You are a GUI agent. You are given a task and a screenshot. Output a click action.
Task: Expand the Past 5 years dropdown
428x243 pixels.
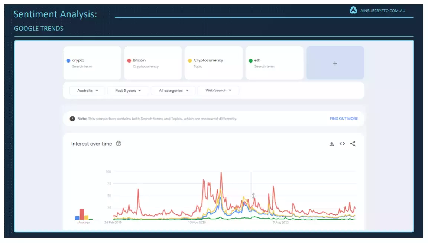pos(128,90)
